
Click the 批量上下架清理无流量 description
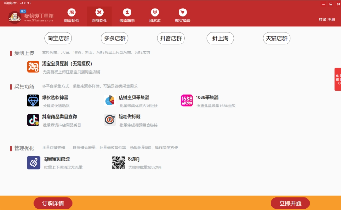click(x=63, y=167)
